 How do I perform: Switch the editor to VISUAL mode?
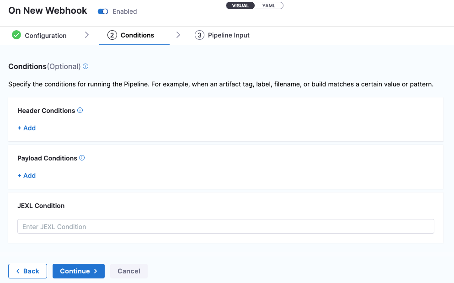click(240, 6)
